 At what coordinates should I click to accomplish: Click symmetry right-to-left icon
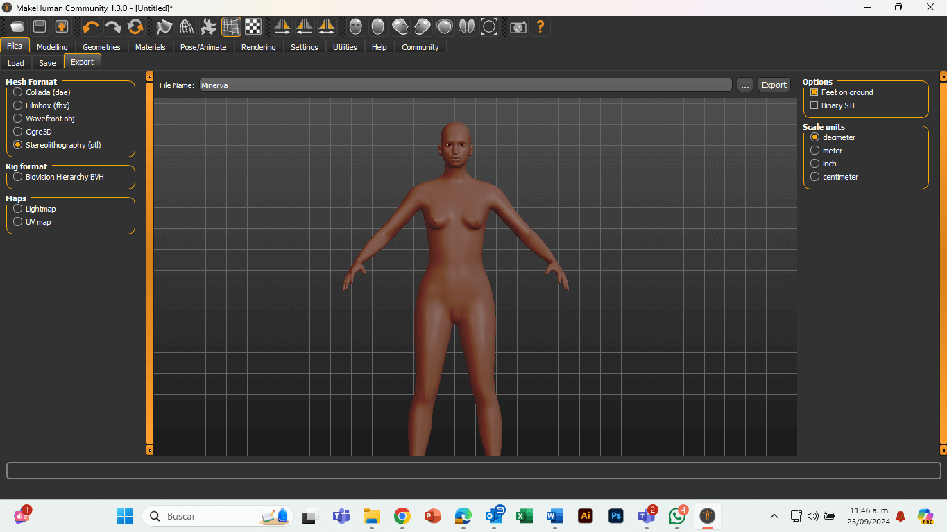(x=282, y=27)
